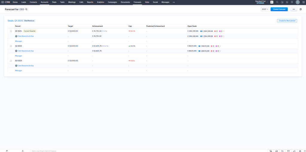
Task: Open global search magnifier in top bar
Action: point(277,2)
